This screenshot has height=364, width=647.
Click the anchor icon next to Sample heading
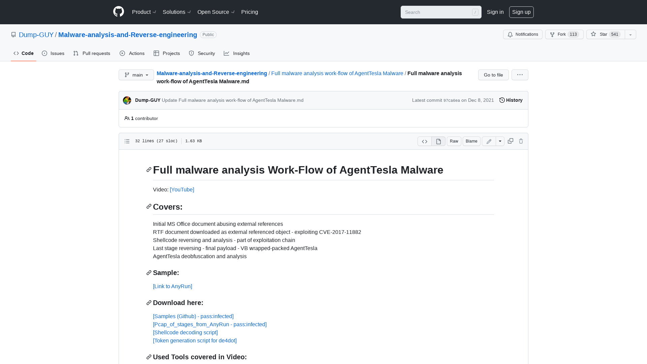pyautogui.click(x=149, y=273)
